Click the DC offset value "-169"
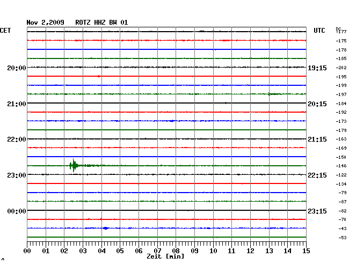349x265 pixels. [341, 148]
